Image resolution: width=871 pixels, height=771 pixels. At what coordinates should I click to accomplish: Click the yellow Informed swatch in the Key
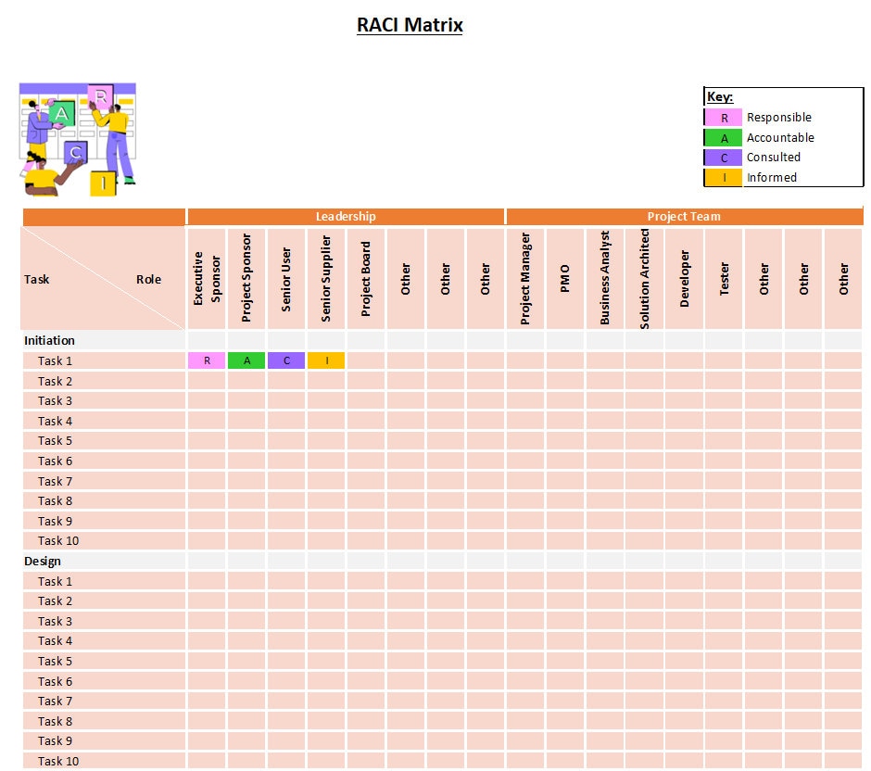click(723, 177)
